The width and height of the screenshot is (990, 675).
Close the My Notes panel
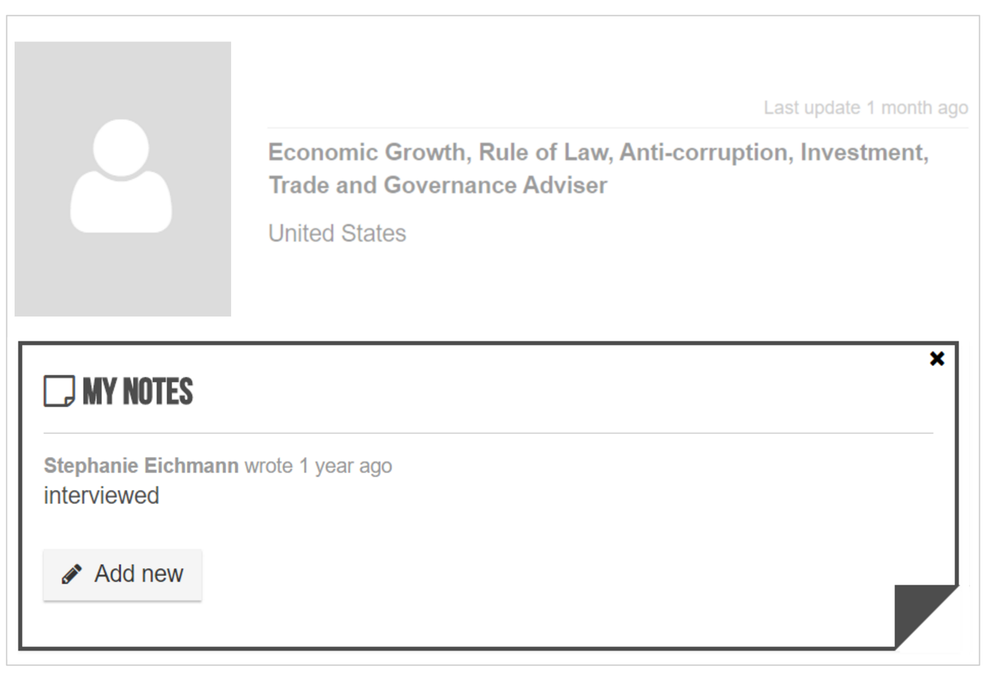pos(937,359)
